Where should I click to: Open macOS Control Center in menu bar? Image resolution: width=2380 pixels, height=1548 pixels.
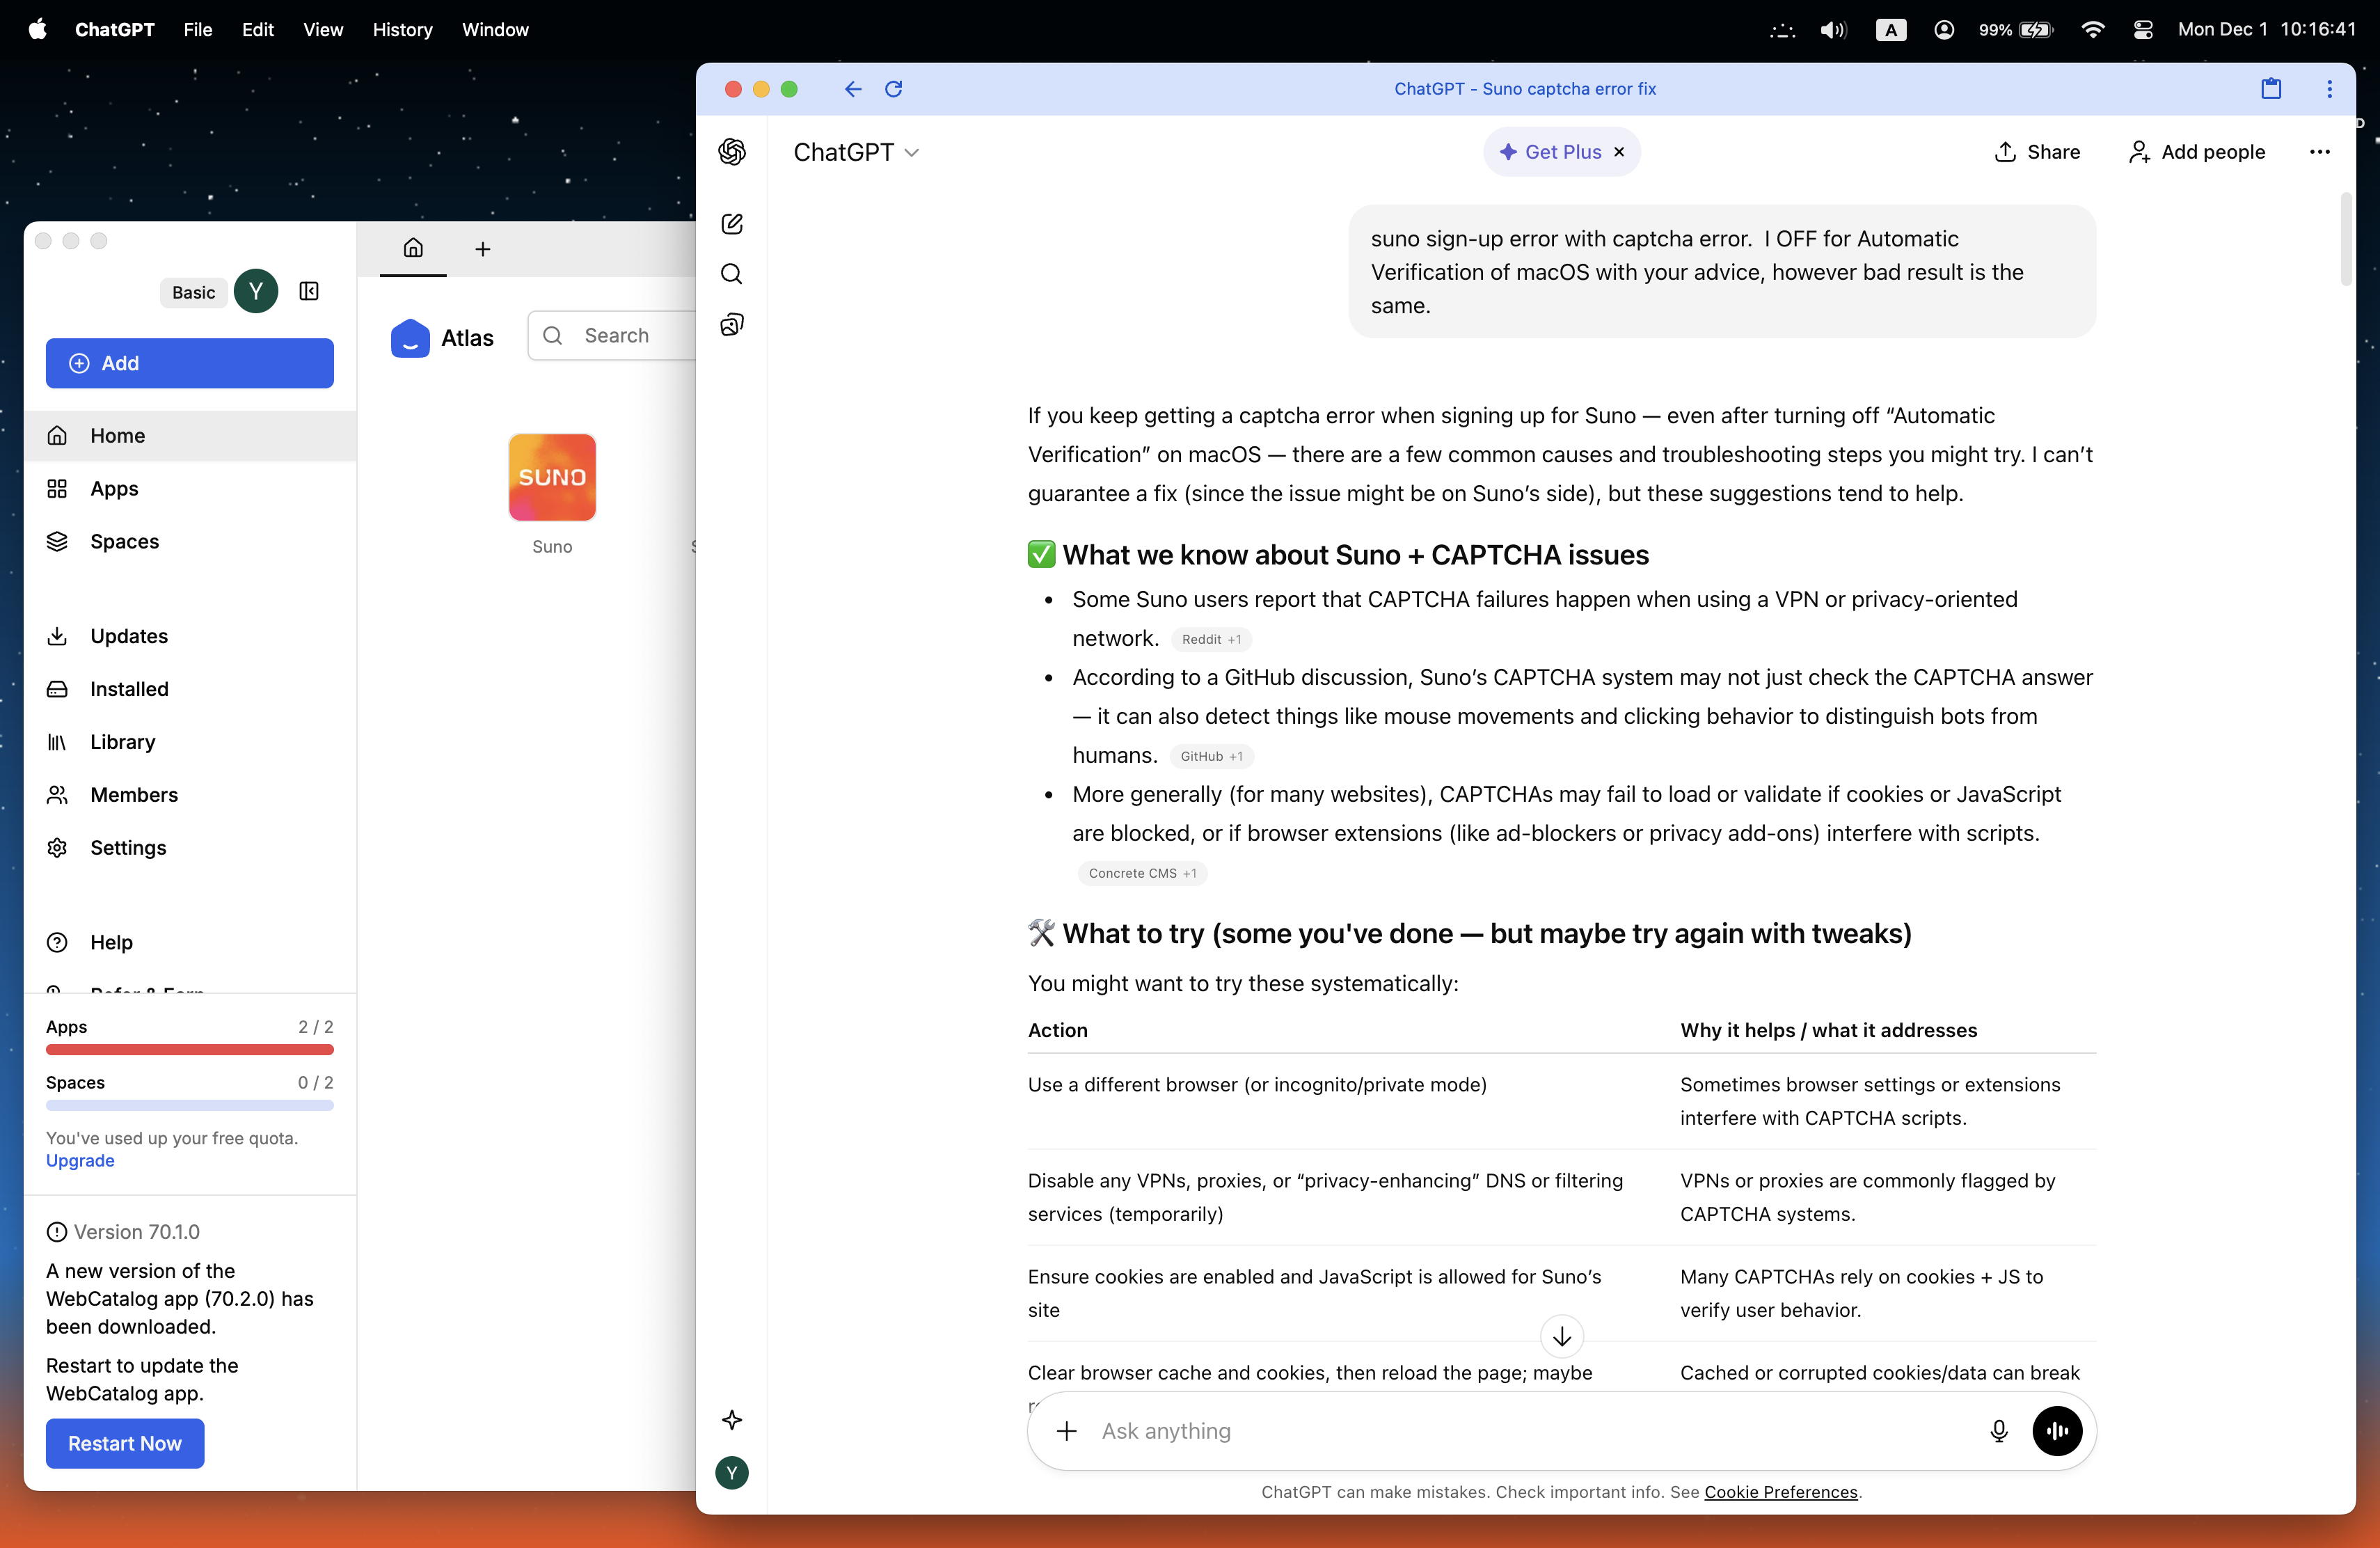2142,30
